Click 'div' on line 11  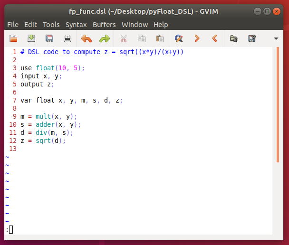(41, 133)
